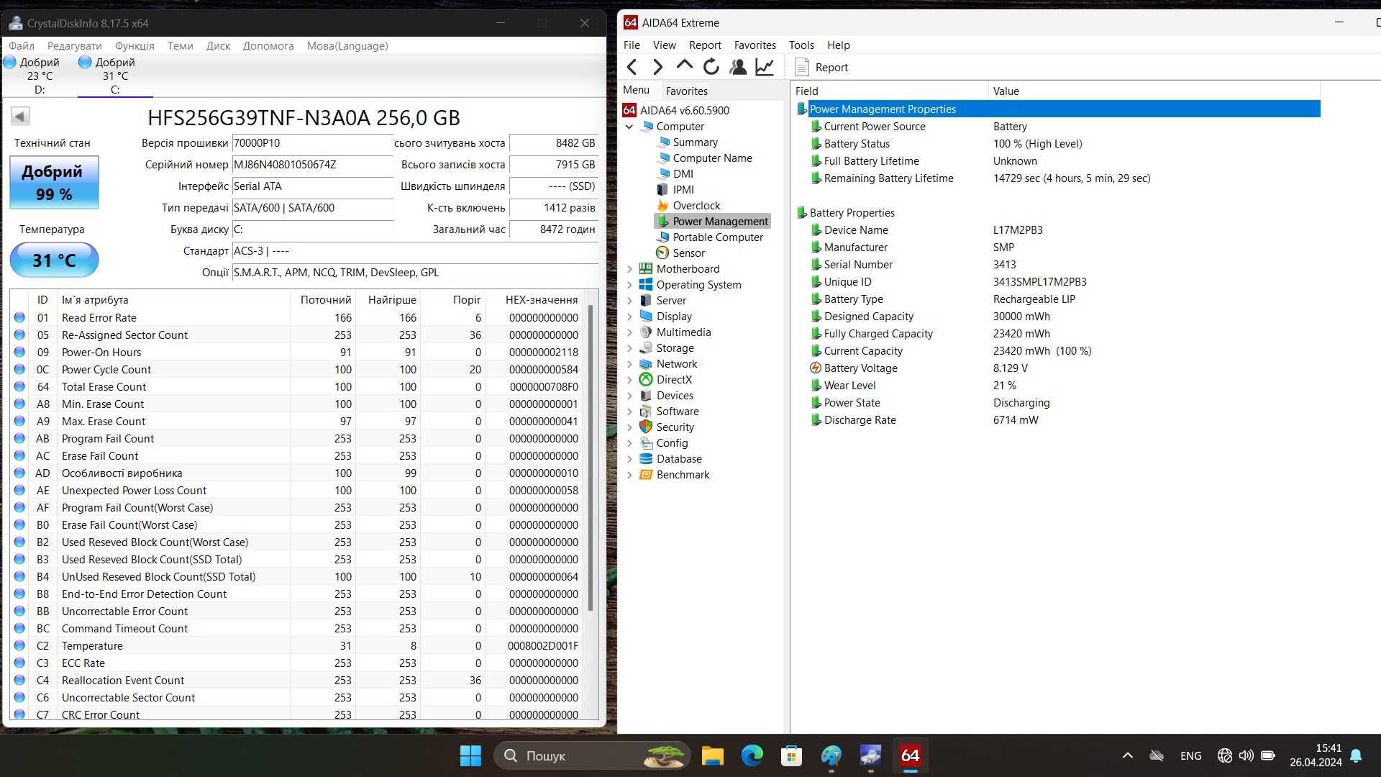Click the Диск menu in CrystalDiskInfo

coord(218,45)
